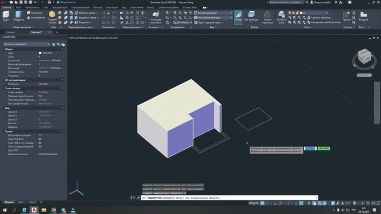Open the Insert (Вставка) ribbon tab
The height and width of the screenshot is (214, 381).
98,8
